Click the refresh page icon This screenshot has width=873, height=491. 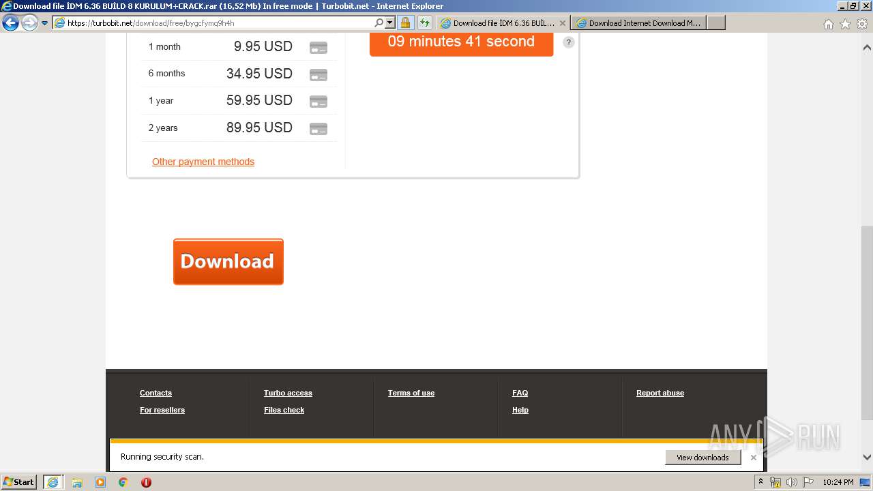pos(425,23)
